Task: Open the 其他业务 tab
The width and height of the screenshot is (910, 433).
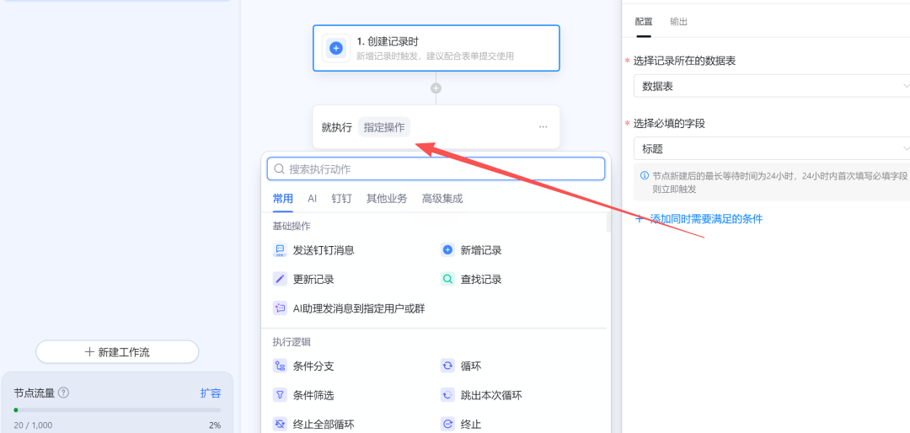Action: (387, 199)
